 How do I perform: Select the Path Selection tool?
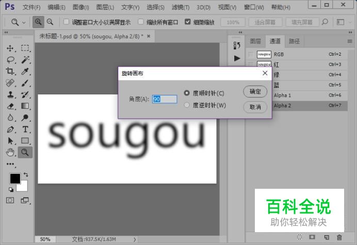[x=10, y=141]
